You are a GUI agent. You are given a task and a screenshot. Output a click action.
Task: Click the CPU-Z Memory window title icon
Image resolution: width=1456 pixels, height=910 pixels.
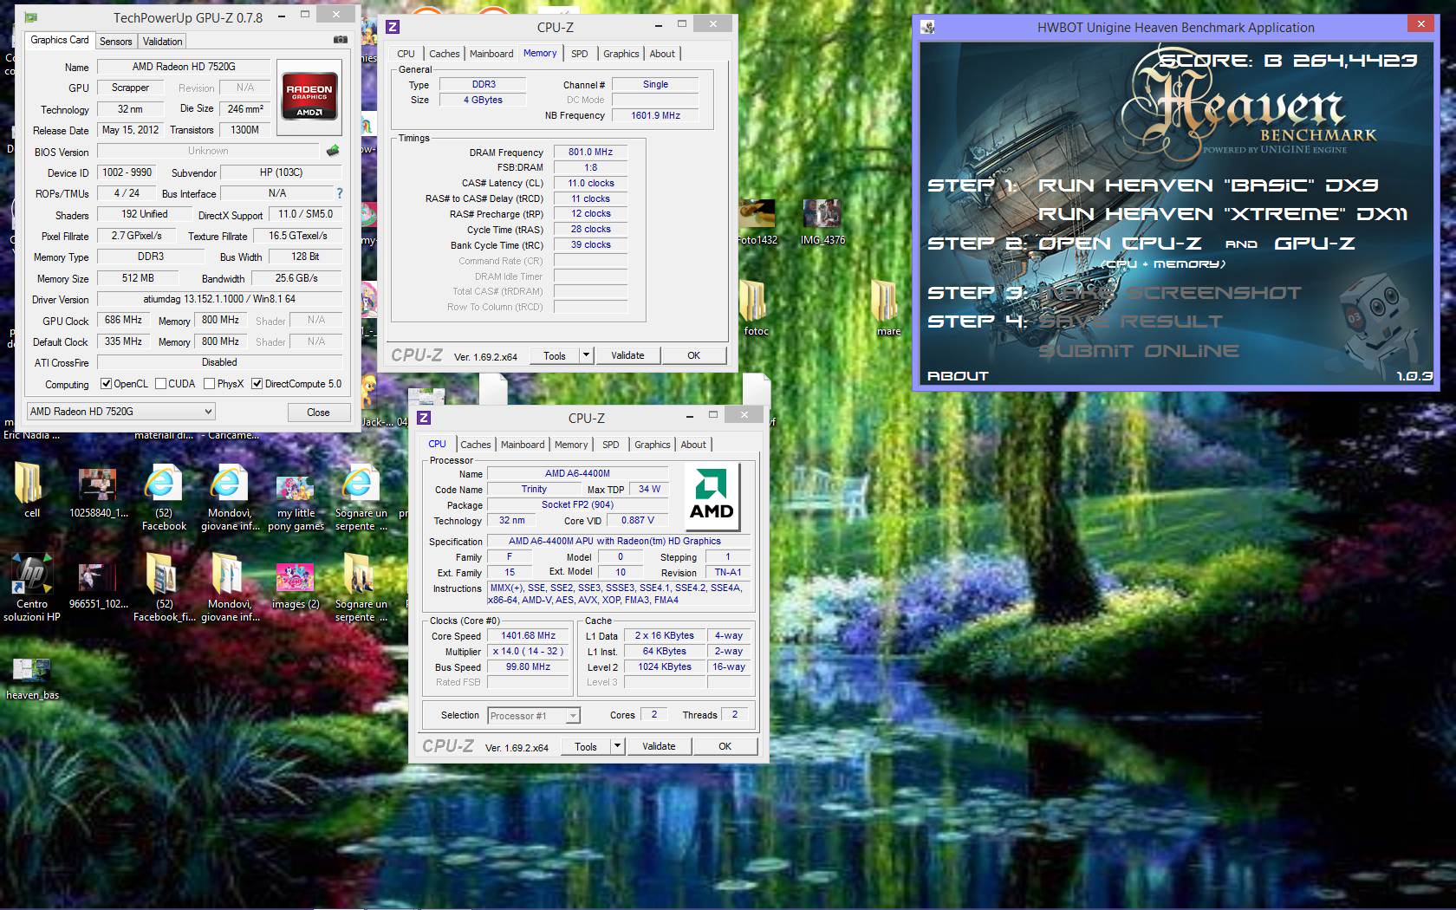pos(393,27)
